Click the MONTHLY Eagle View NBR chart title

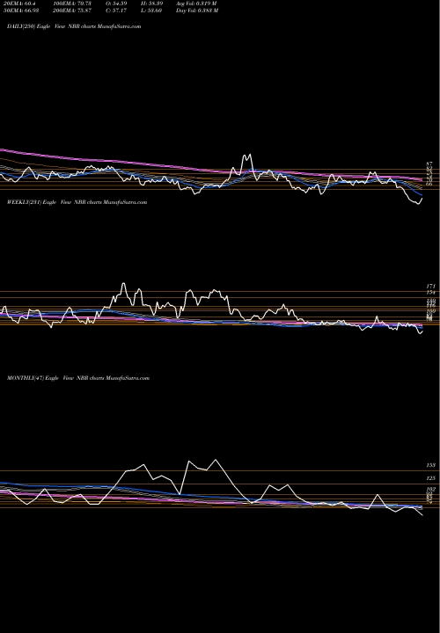(x=78, y=378)
